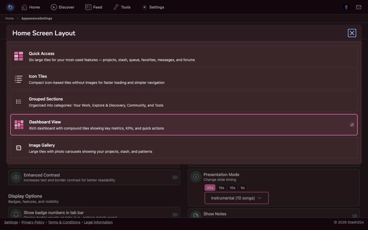Open the Privacy Policy link
Screen dimensions: 368x230
pyautogui.click(x=33, y=222)
